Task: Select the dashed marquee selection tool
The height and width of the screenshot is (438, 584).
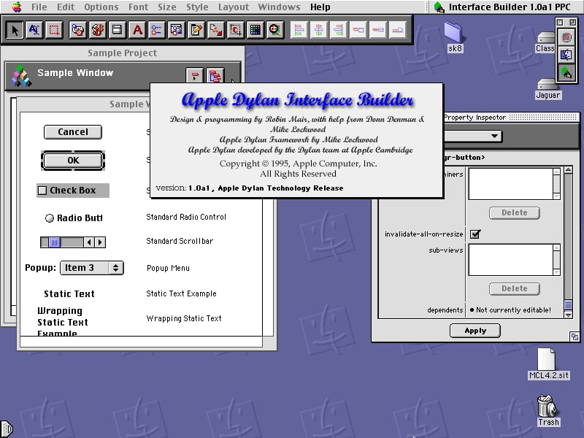Action: tap(54, 30)
